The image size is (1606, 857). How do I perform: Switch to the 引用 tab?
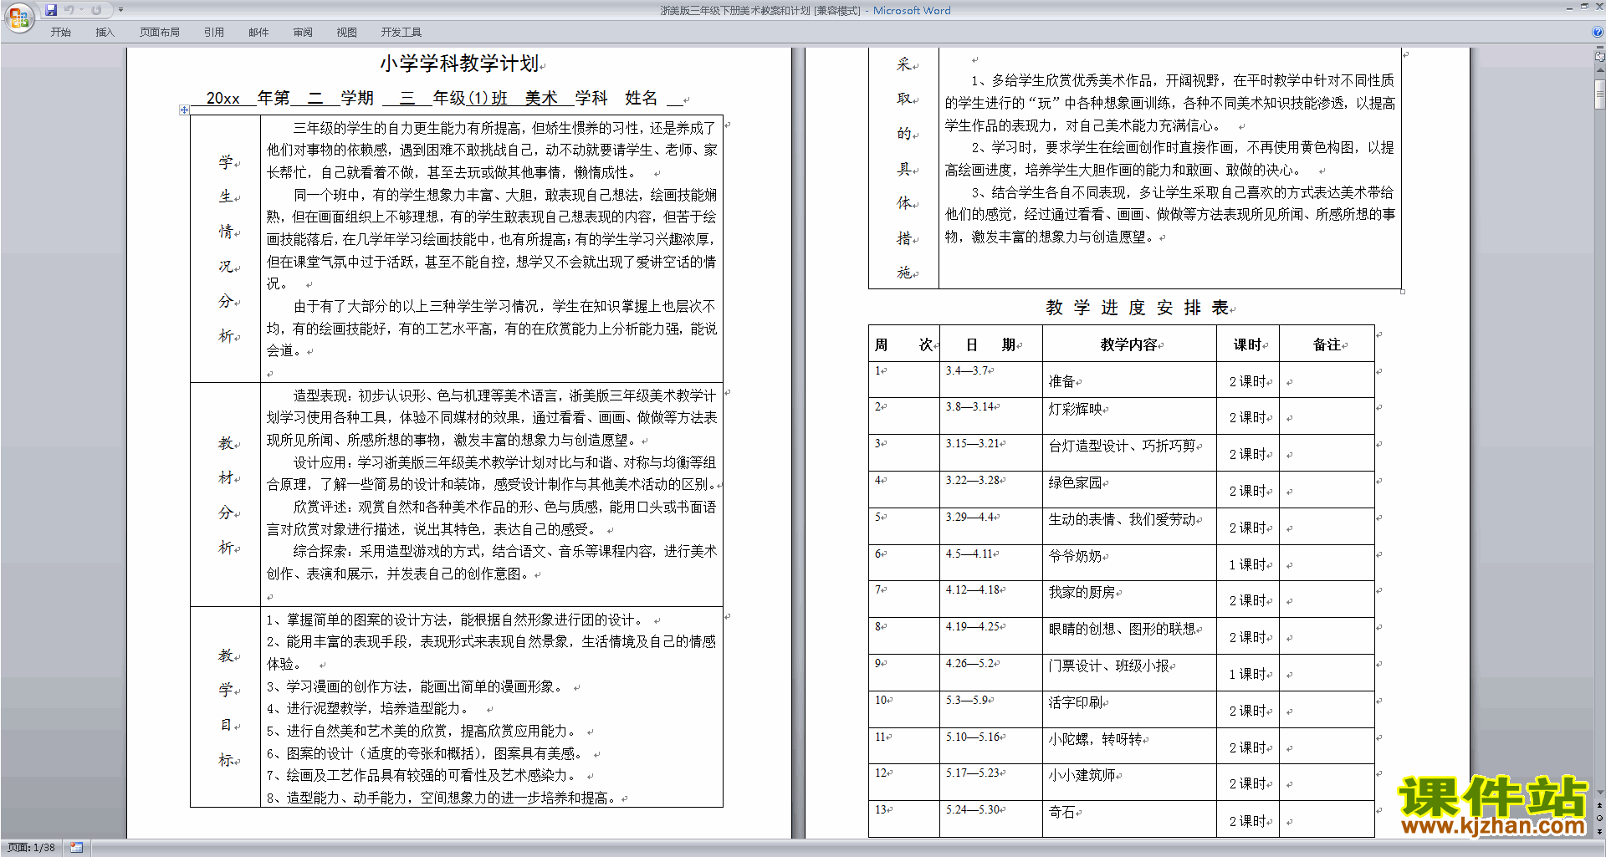point(213,32)
